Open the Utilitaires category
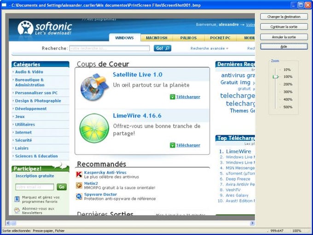Image resolution: width=313 pixels, height=235 pixels. 25,125
